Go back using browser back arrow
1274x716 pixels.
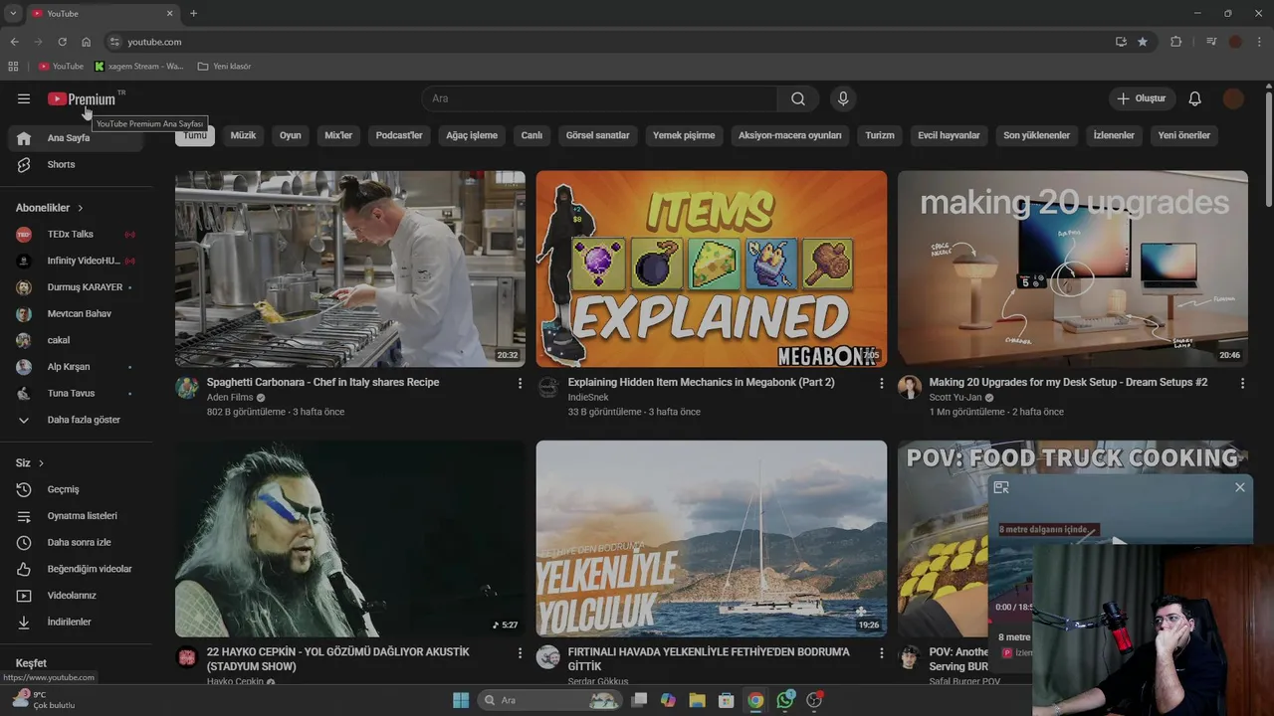[x=14, y=42]
